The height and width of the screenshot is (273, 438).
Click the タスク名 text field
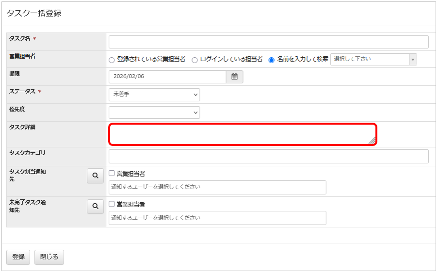[268, 42]
